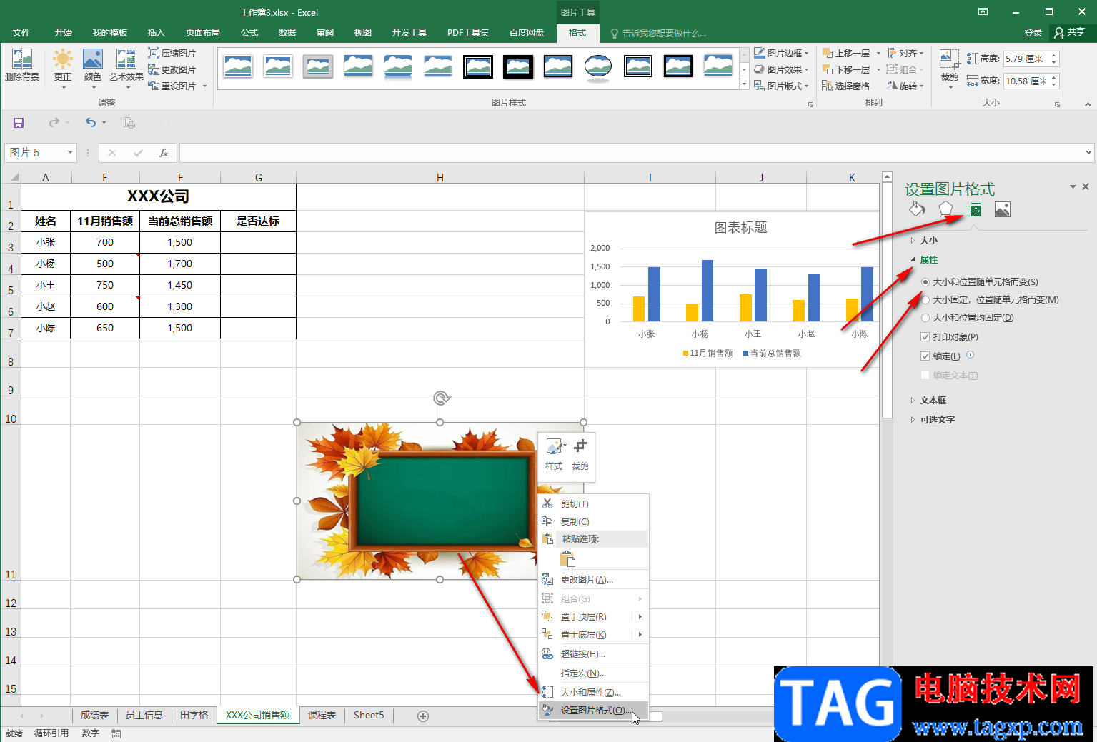The image size is (1097, 742).
Task: Choose 大小和属性 in the context menu
Action: pyautogui.click(x=593, y=693)
